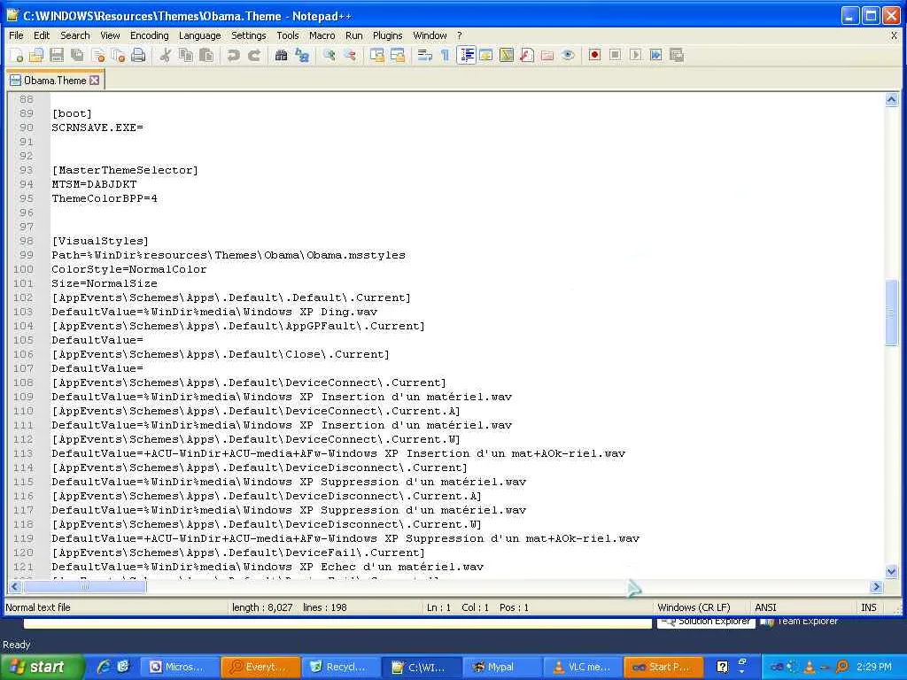Open the Plugins menu
Screen dimensions: 907x680
[388, 35]
